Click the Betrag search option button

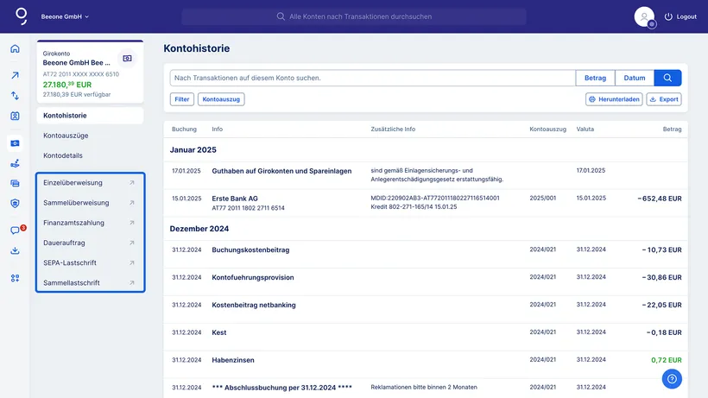click(595, 78)
